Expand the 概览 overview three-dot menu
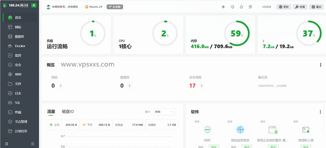 click(320, 65)
